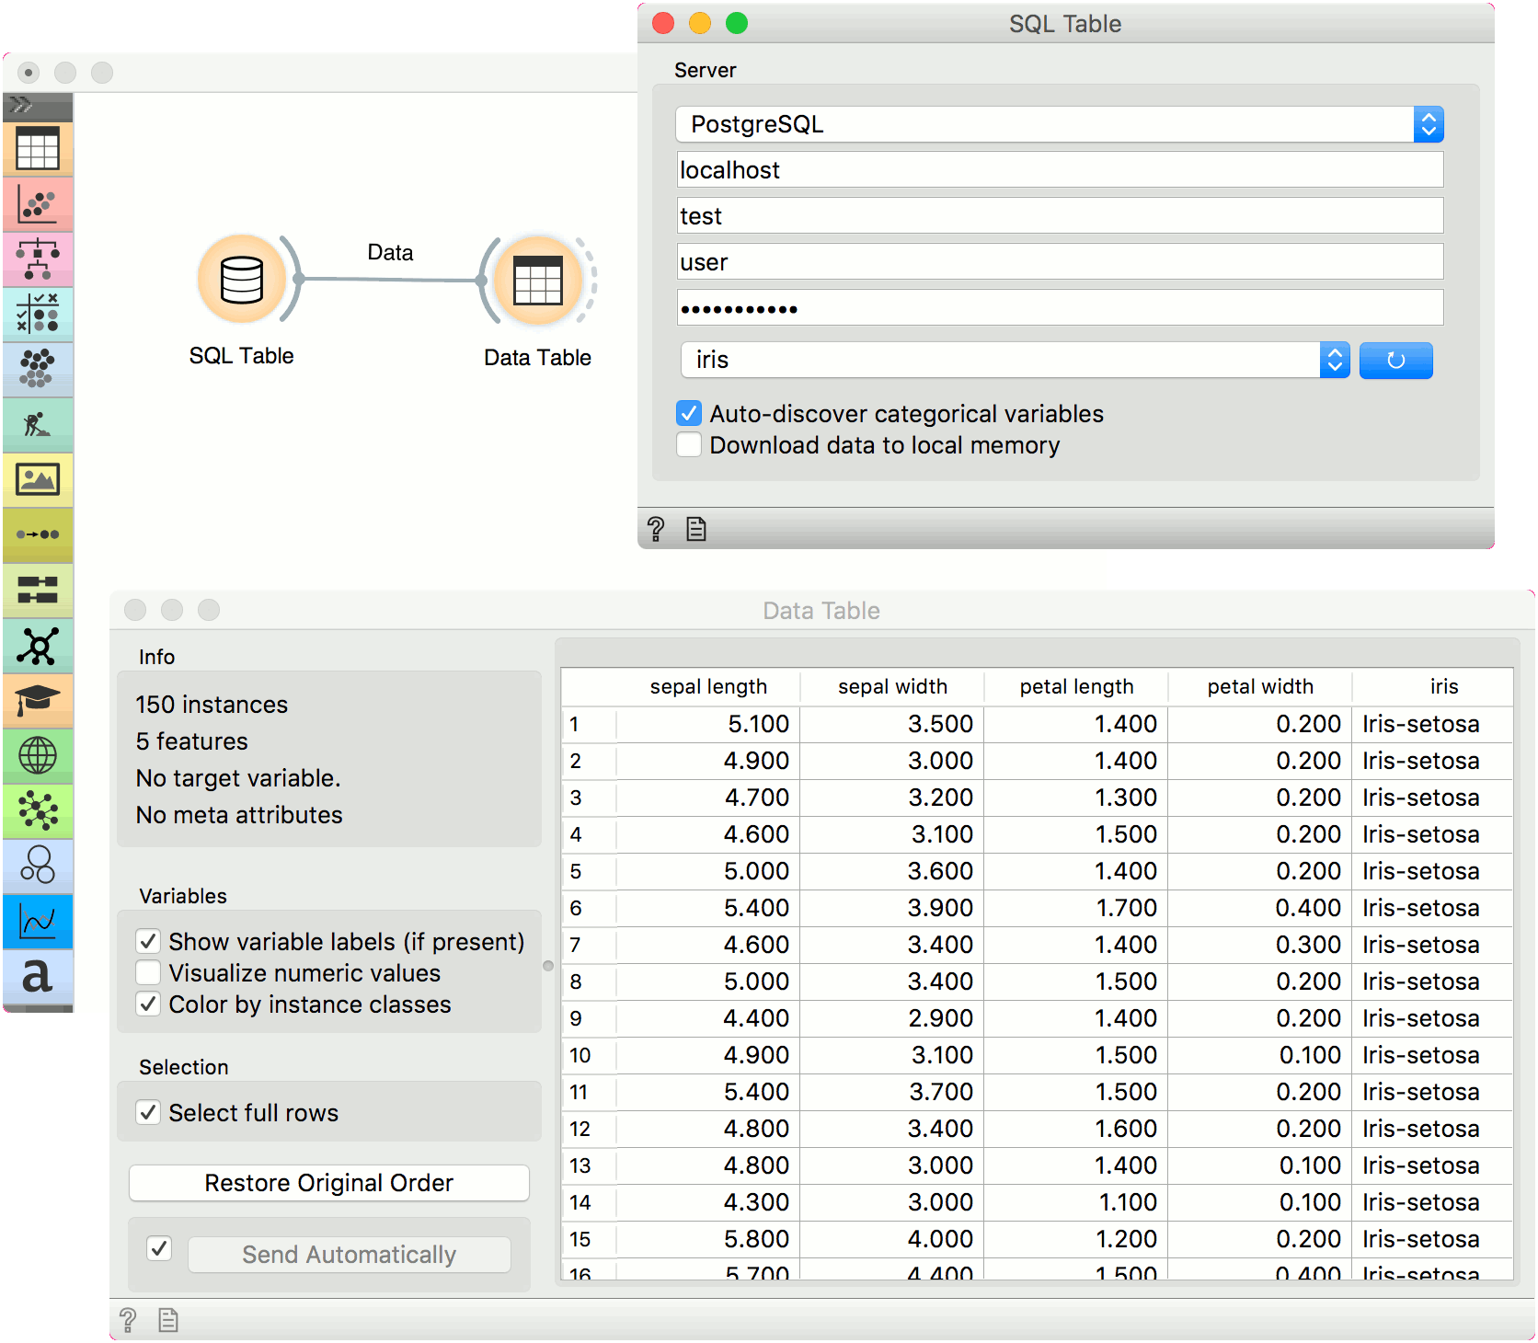Click sepal length cell 5.800 in row 15

(x=708, y=1239)
